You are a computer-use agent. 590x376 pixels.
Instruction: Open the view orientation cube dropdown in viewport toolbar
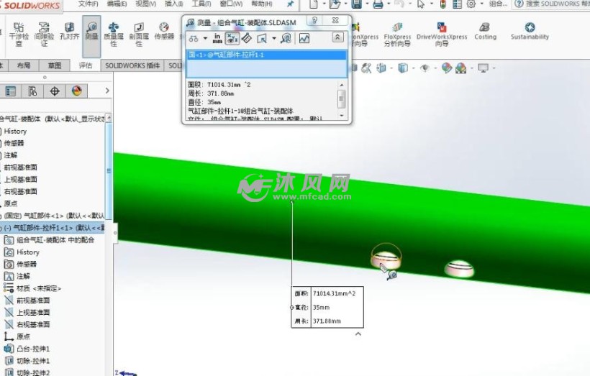383,68
